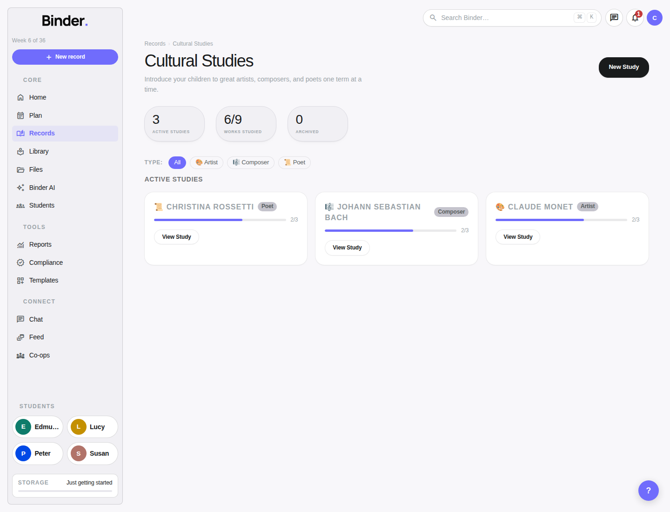670x512 pixels.
Task: Click the New Study button
Action: coord(623,67)
